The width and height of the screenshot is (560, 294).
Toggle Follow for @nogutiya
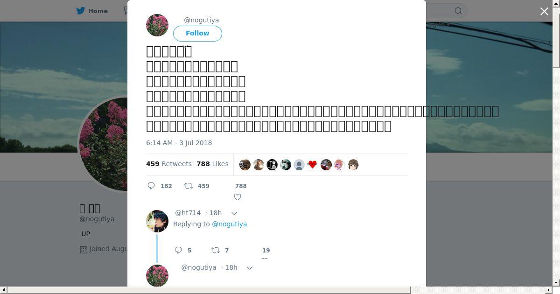197,33
